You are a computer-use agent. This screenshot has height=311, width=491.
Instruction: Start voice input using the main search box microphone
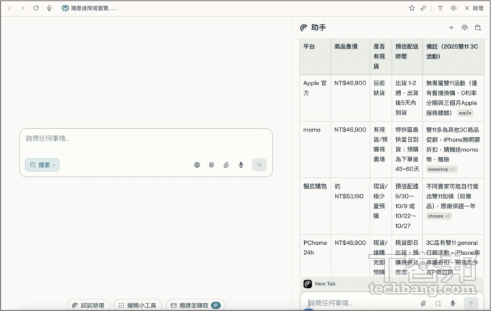tap(241, 165)
